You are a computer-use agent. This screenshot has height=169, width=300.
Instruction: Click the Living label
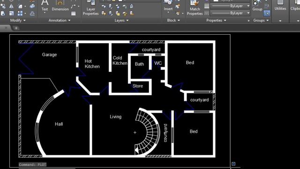116,117
